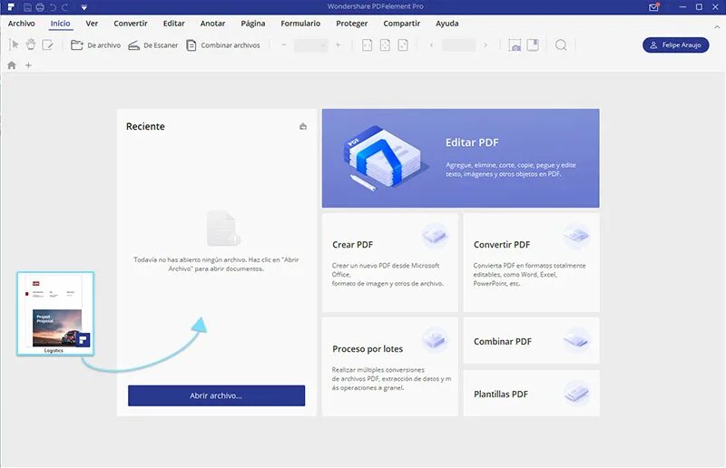Open the Compartir tab
Viewport: 726px width, 468px height.
[x=401, y=24]
